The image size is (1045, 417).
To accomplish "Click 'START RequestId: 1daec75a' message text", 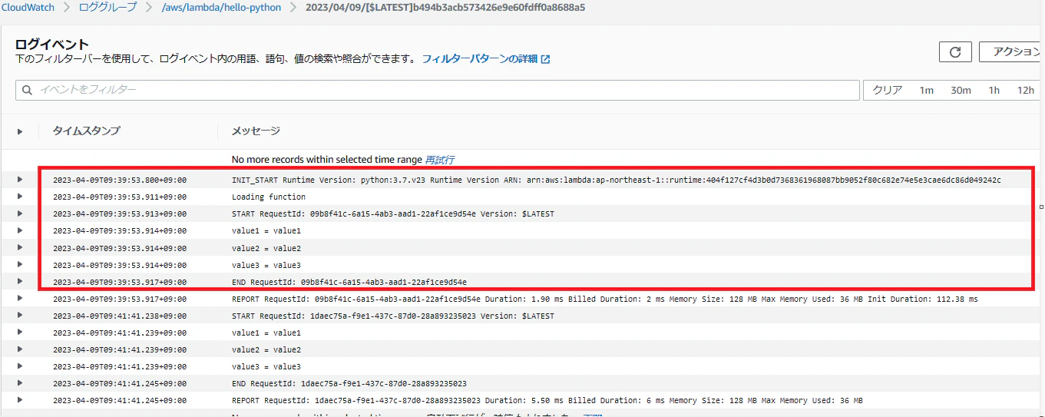I will point(393,316).
